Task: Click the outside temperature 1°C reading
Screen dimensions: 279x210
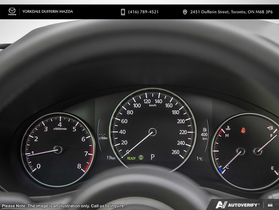Action: (199, 158)
